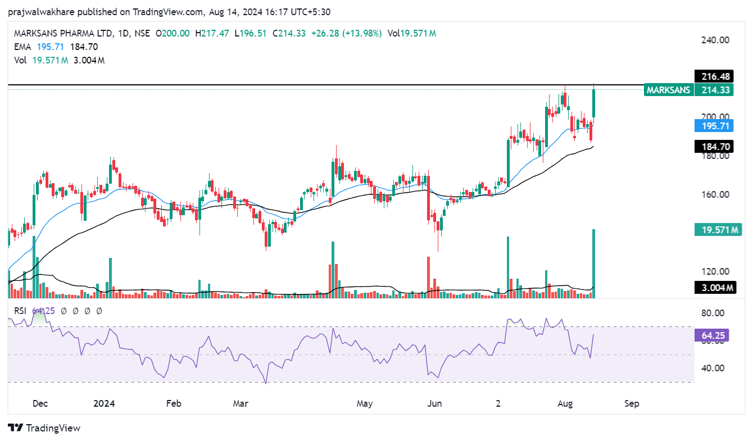Click the 40.00 RSI scale value

pos(713,368)
